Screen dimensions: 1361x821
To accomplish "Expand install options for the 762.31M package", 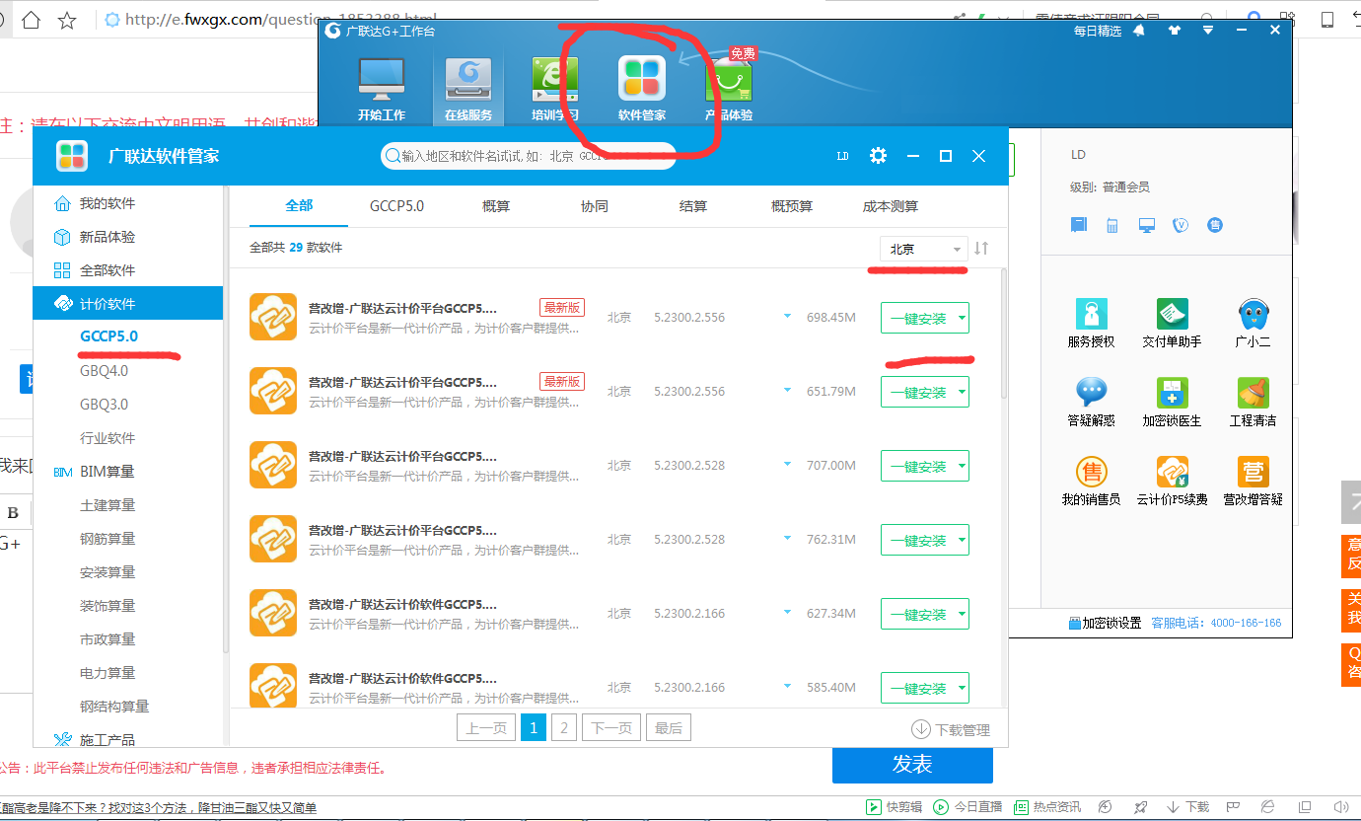I will tap(960, 541).
